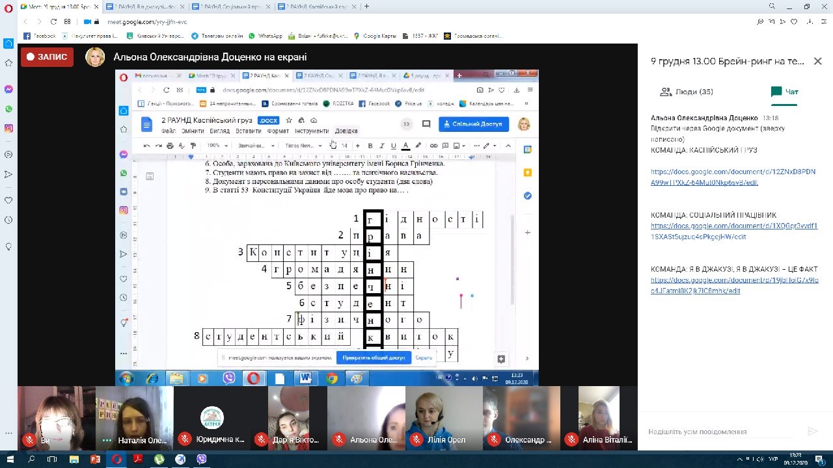Open the Каспійський груз Google document link
This screenshot has height=468, width=833.
coord(733,177)
